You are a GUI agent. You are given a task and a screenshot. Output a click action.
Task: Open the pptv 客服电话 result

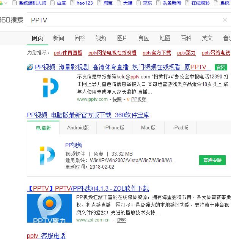tap(46, 236)
